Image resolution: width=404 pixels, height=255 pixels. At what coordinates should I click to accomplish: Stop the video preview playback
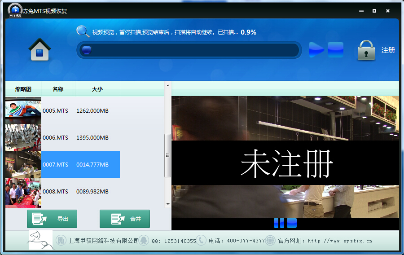tap(292, 223)
